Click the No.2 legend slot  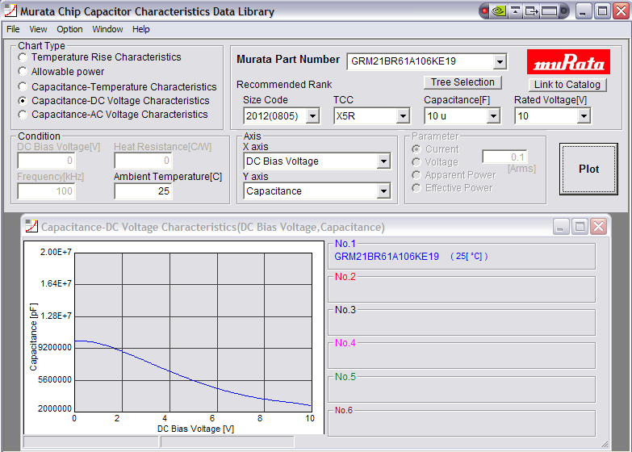(462, 290)
